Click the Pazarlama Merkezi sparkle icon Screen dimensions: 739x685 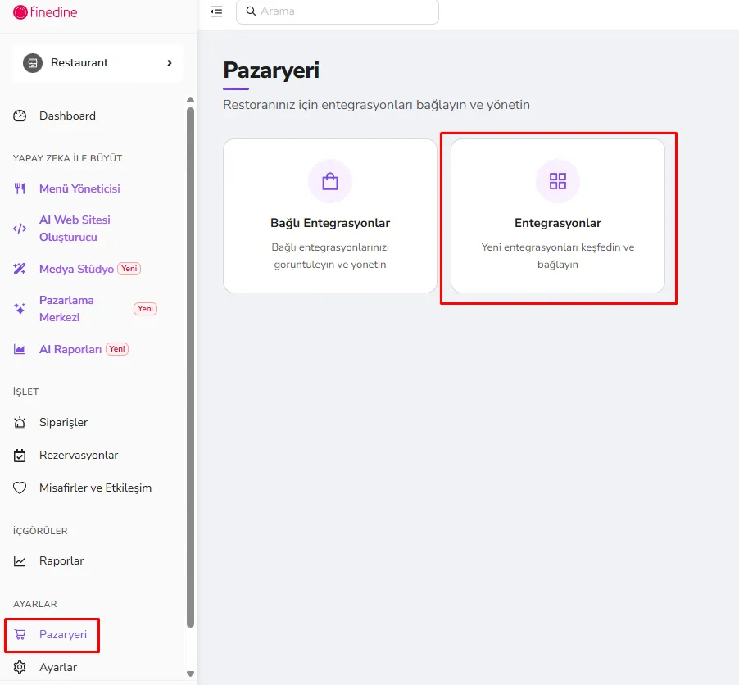20,309
